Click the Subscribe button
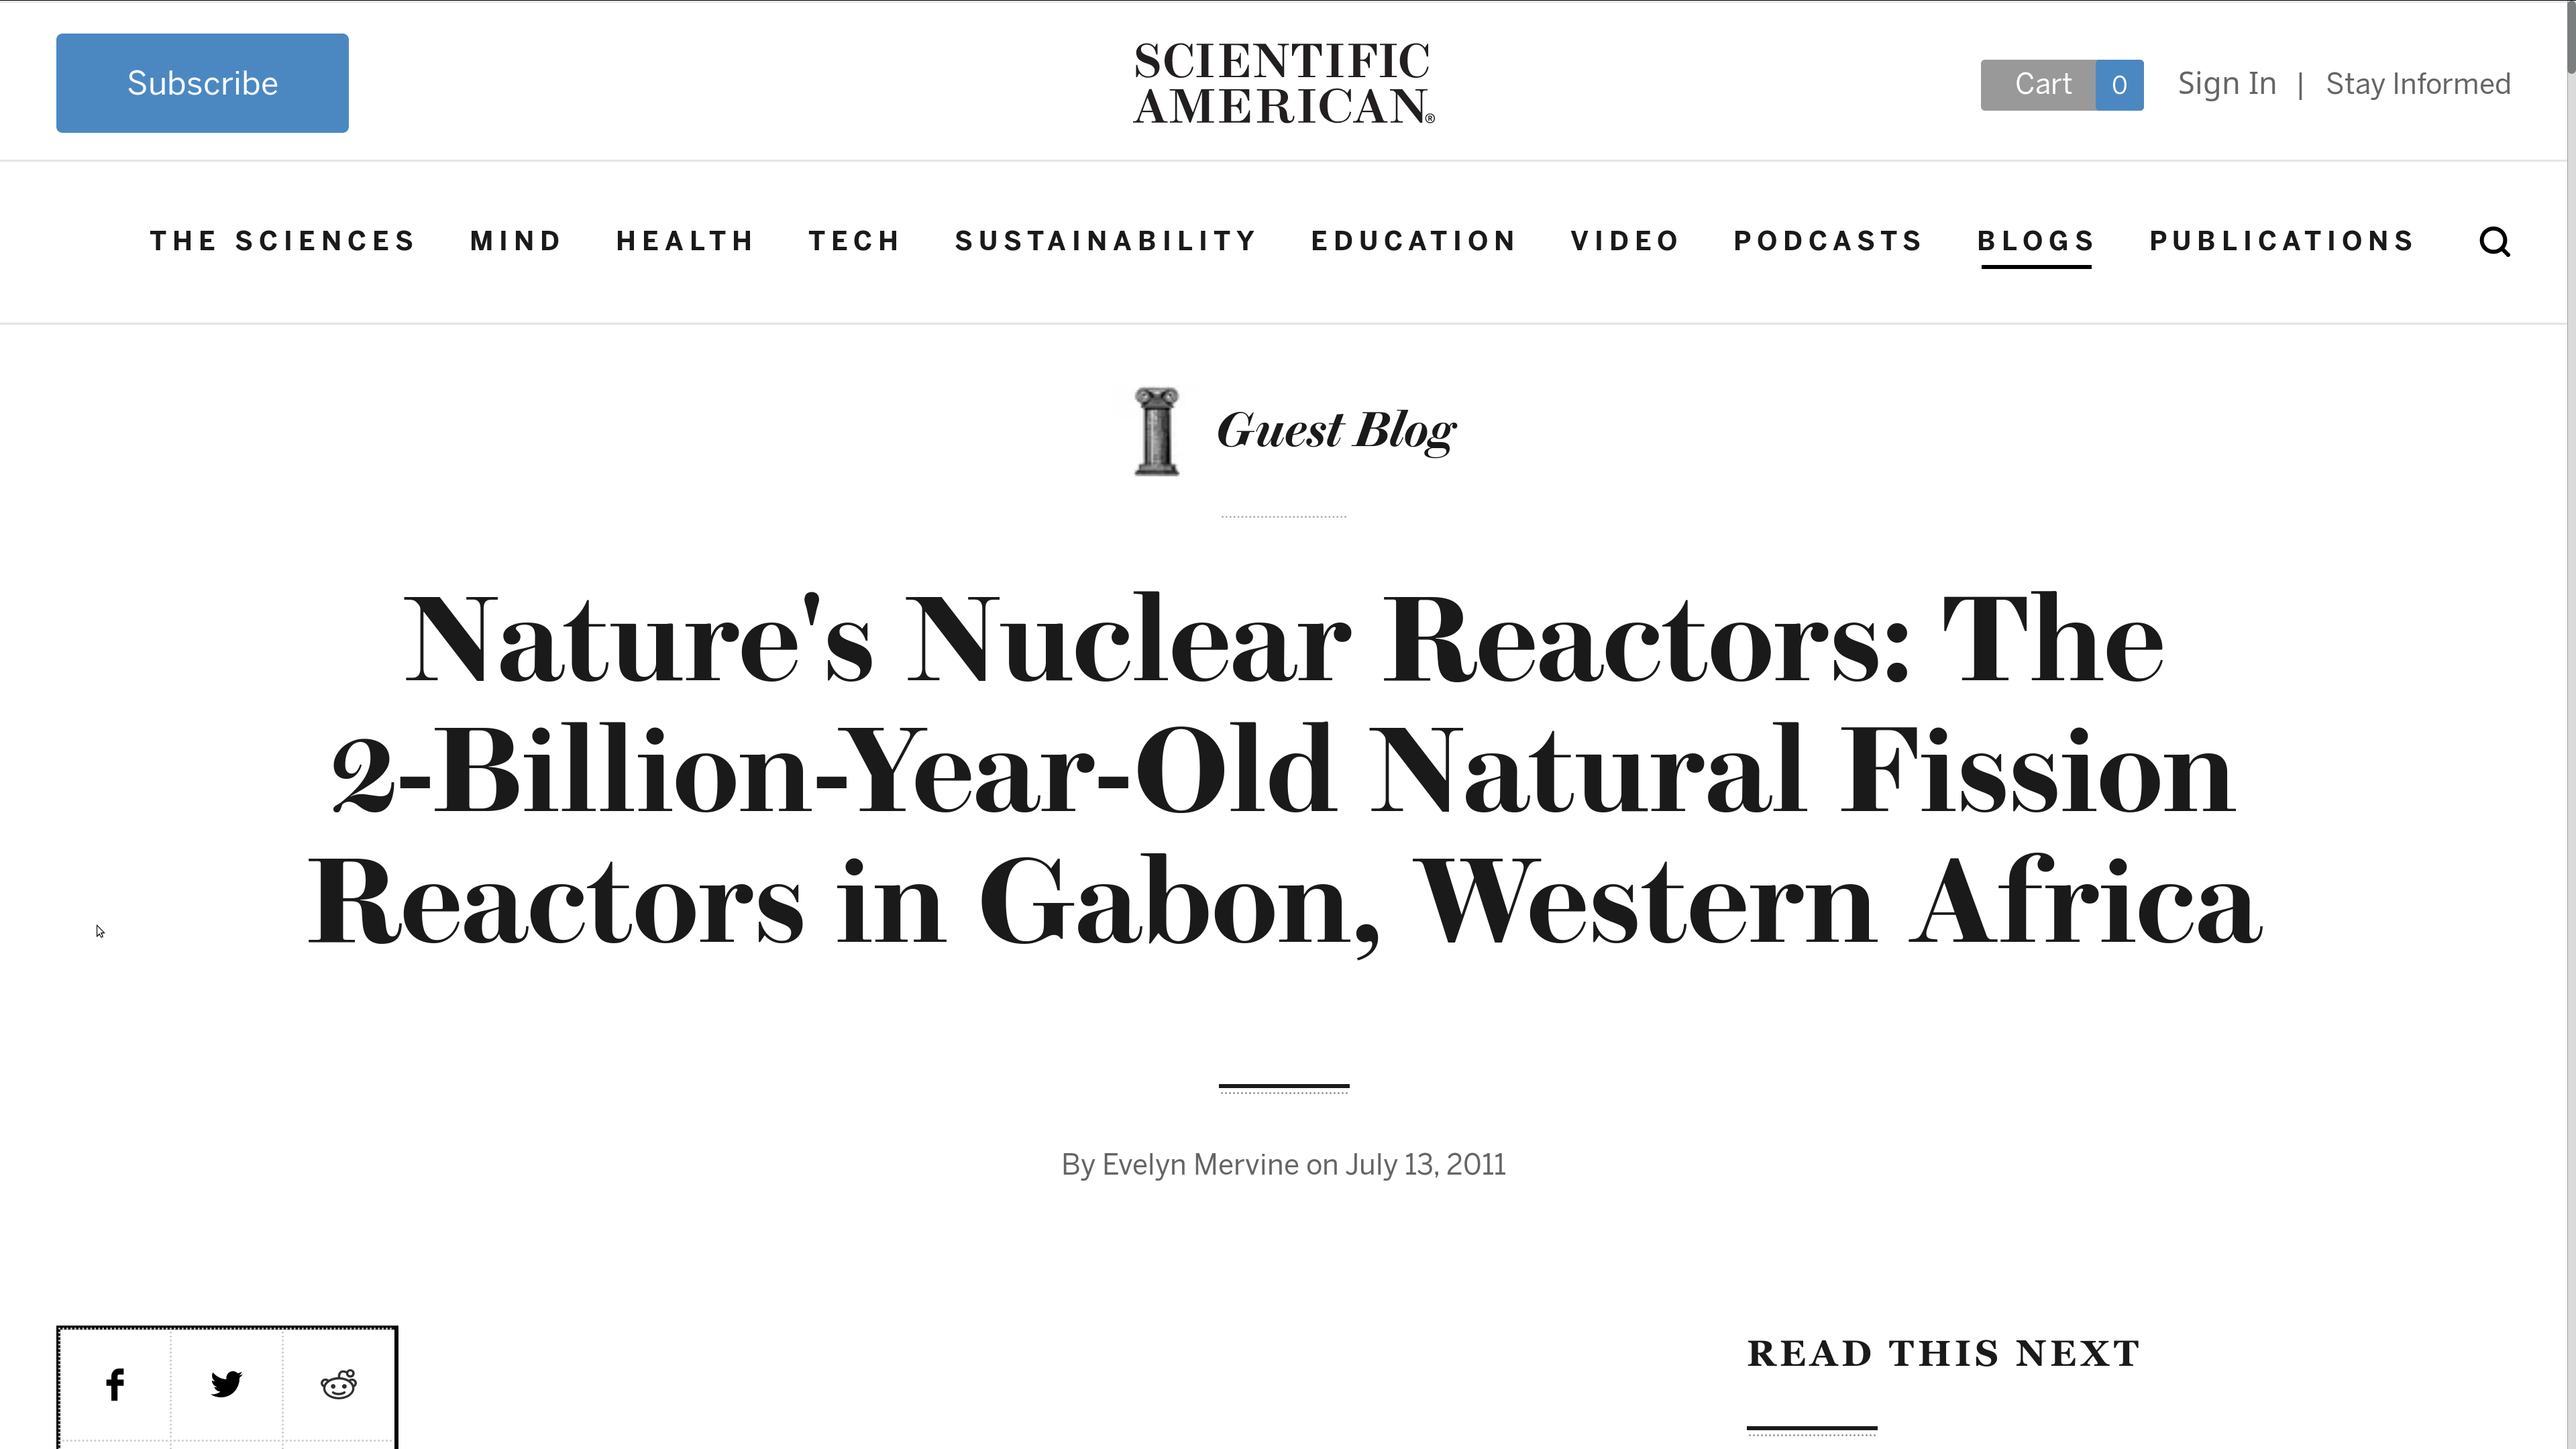Image resolution: width=2576 pixels, height=1449 pixels. [202, 83]
